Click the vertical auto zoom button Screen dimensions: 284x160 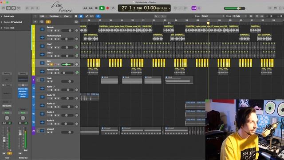(x=257, y=16)
